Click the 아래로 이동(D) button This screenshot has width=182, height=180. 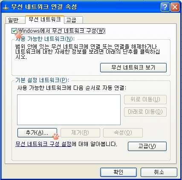click(x=145, y=112)
